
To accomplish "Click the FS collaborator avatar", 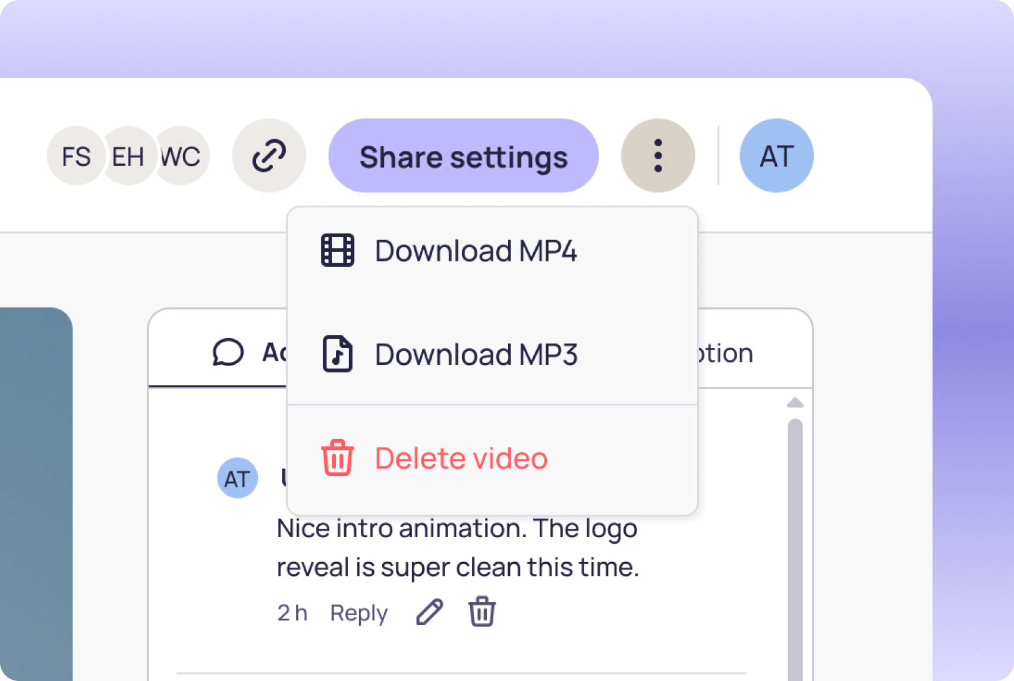I will pyautogui.click(x=75, y=156).
